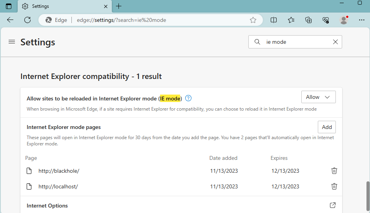The width and height of the screenshot is (370, 213).
Task: Click the highlighted 'IE mode' text
Action: (x=170, y=98)
